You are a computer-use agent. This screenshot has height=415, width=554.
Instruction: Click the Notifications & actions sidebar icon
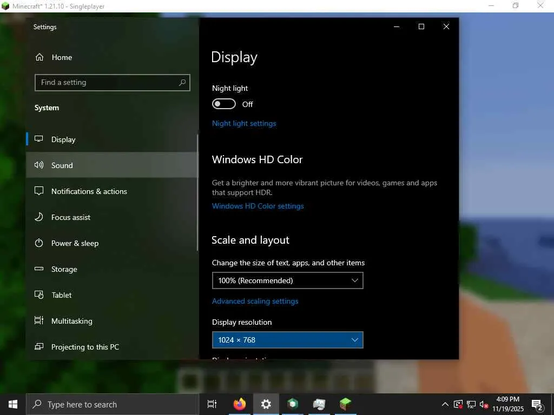tap(39, 191)
